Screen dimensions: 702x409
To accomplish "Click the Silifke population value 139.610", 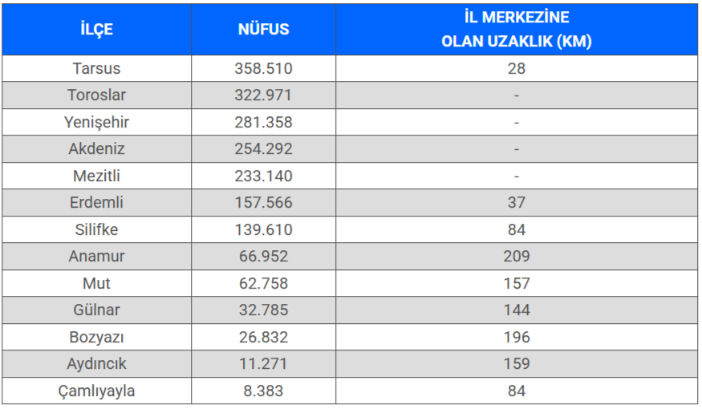I will coord(263,229).
